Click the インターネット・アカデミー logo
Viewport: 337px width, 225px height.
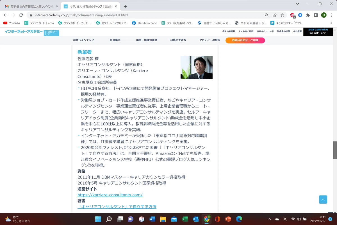point(24,32)
